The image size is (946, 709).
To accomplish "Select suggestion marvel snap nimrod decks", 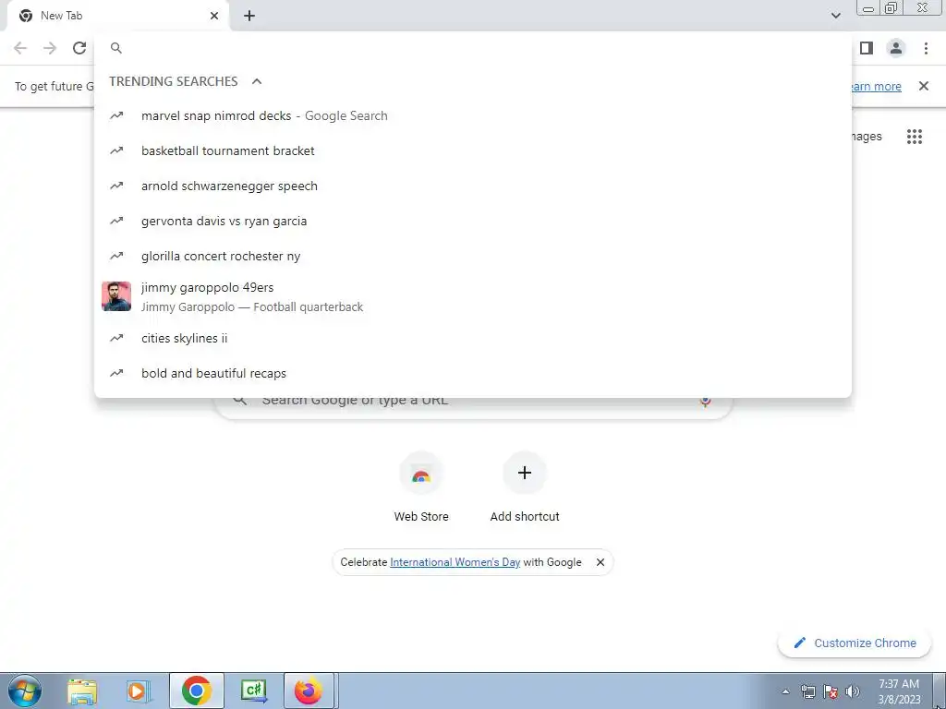I will pos(473,115).
